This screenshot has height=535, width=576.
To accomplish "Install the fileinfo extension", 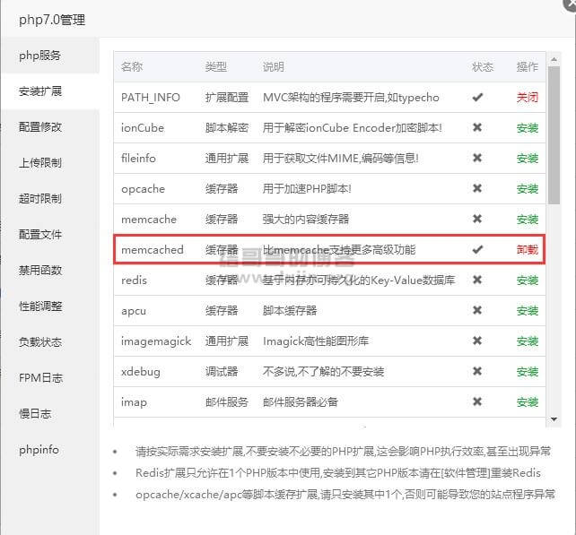I will [528, 158].
